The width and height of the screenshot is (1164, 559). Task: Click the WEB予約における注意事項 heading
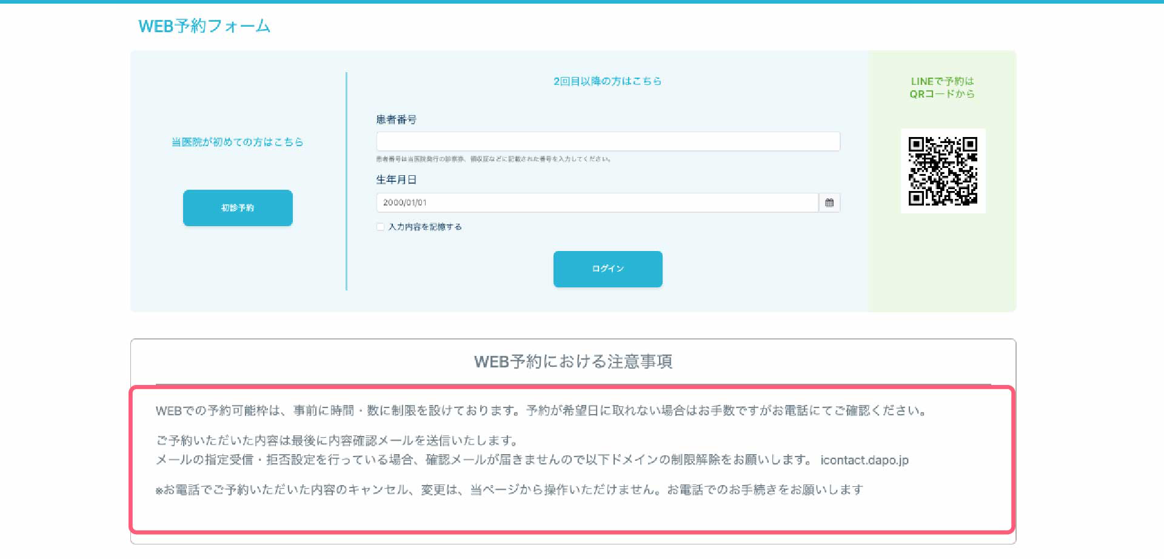(x=573, y=361)
